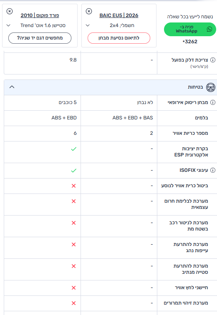Screen dimensions: 217x315
Task: Open the BAIC EU5 | 2026 model link
Action: coord(119,15)
